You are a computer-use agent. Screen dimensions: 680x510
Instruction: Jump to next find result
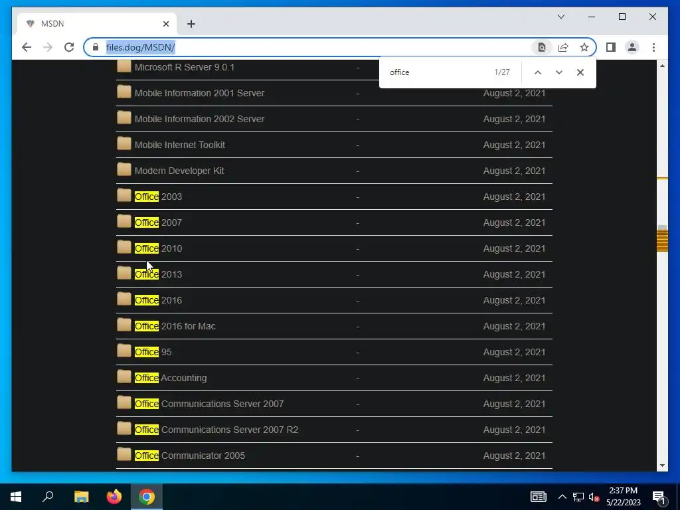click(x=559, y=72)
